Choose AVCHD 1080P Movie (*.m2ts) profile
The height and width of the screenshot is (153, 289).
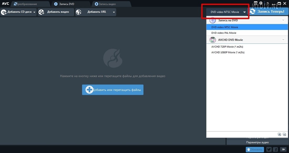point(228,52)
